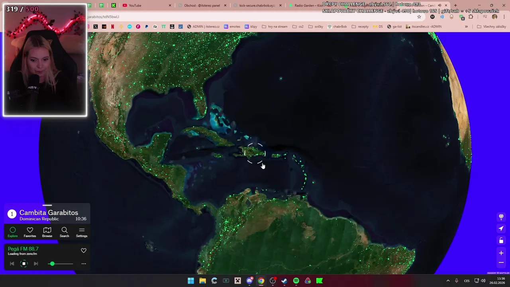Viewport: 510px width, 287px height.
Task: Bookmark this page with the star icon
Action: click(419, 17)
